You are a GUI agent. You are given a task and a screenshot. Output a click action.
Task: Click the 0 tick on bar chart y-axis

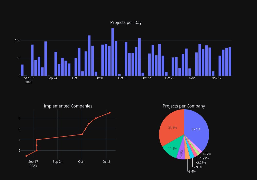click(20, 76)
